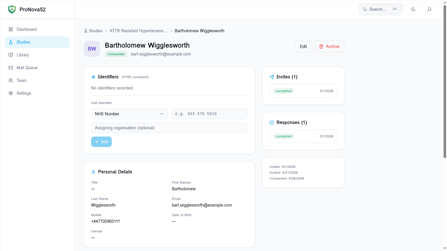This screenshot has width=447, height=251.
Task: Open the completed response entry
Action: tap(303, 136)
